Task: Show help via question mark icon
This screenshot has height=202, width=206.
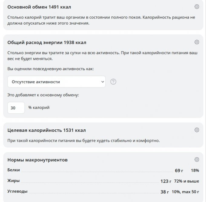Action: pyautogui.click(x=113, y=82)
